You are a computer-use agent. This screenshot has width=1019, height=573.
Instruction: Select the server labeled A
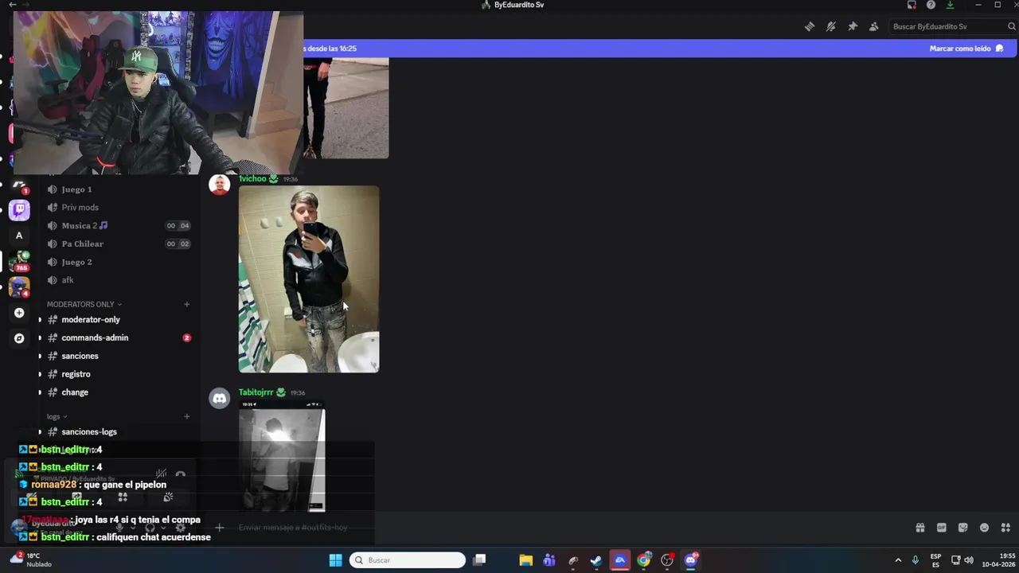click(19, 236)
